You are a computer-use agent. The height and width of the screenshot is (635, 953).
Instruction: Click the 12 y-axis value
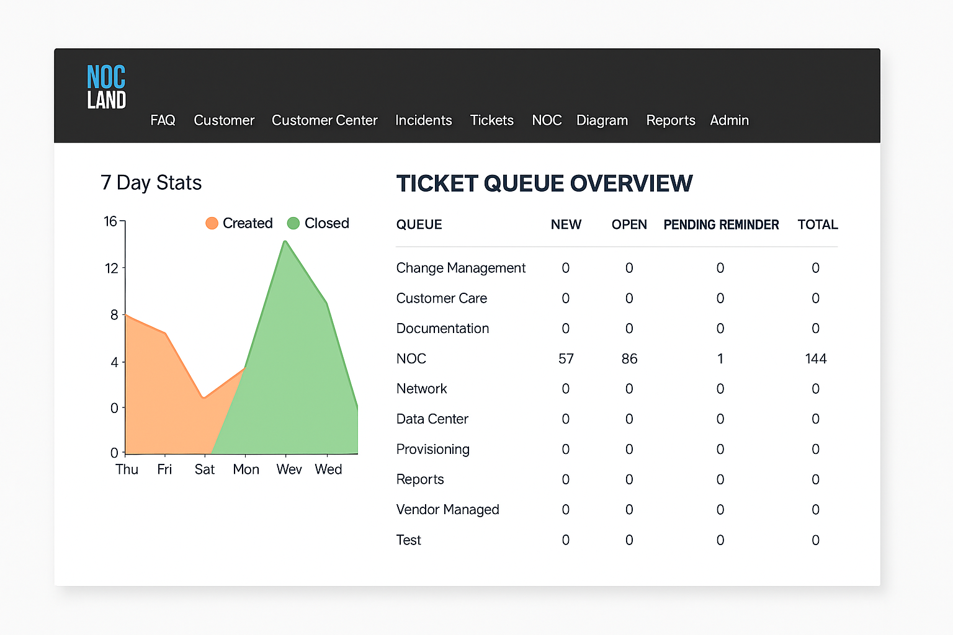pos(111,269)
